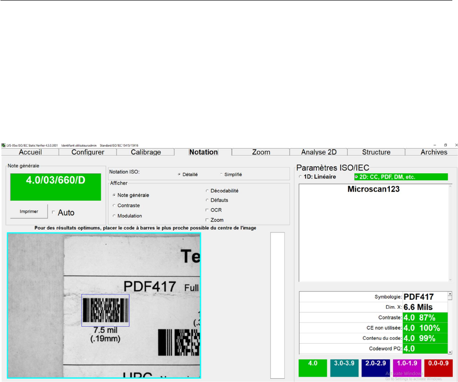The image size is (458, 382).
Task: Click the teal 3.0-3.9 legend swatch
Action: pyautogui.click(x=344, y=368)
